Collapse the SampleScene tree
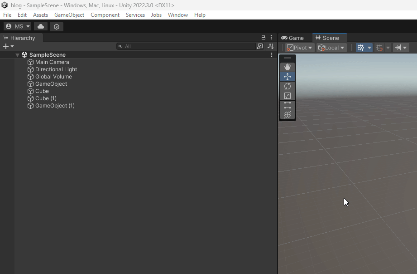Viewport: 417px width, 274px height. [x=17, y=55]
